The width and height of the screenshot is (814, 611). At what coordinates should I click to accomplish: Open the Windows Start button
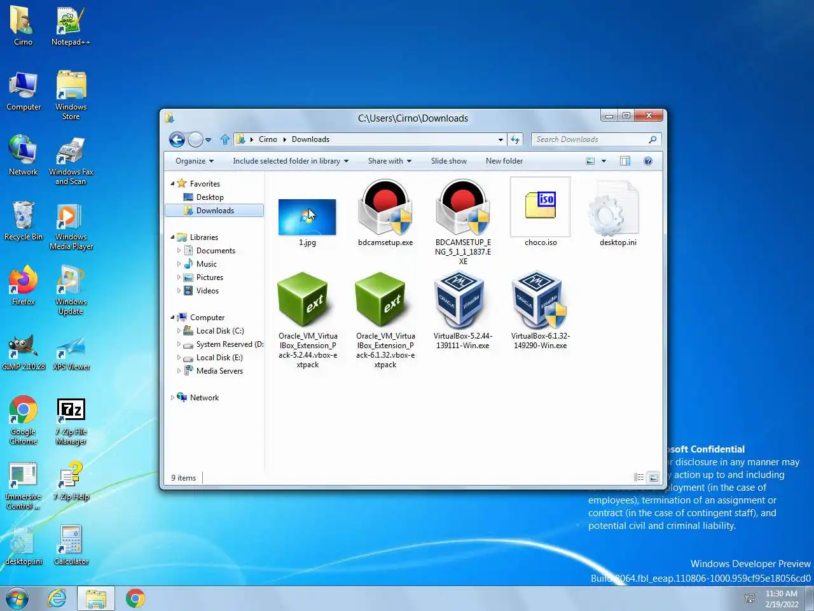click(x=17, y=598)
